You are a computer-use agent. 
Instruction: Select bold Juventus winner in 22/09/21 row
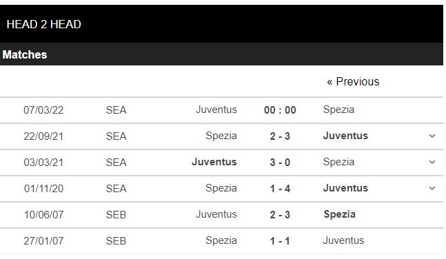pos(345,136)
